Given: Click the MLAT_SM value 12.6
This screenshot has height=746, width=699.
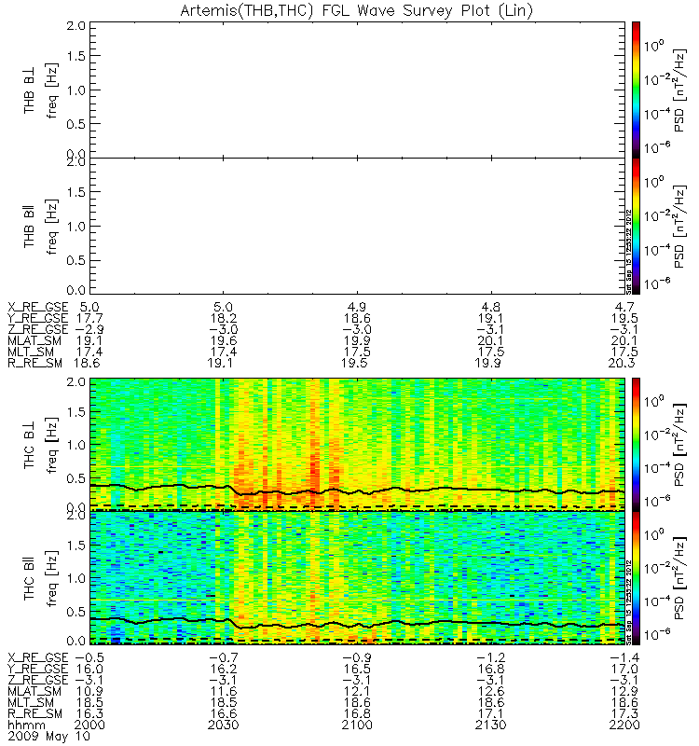Looking at the screenshot, I should [491, 691].
